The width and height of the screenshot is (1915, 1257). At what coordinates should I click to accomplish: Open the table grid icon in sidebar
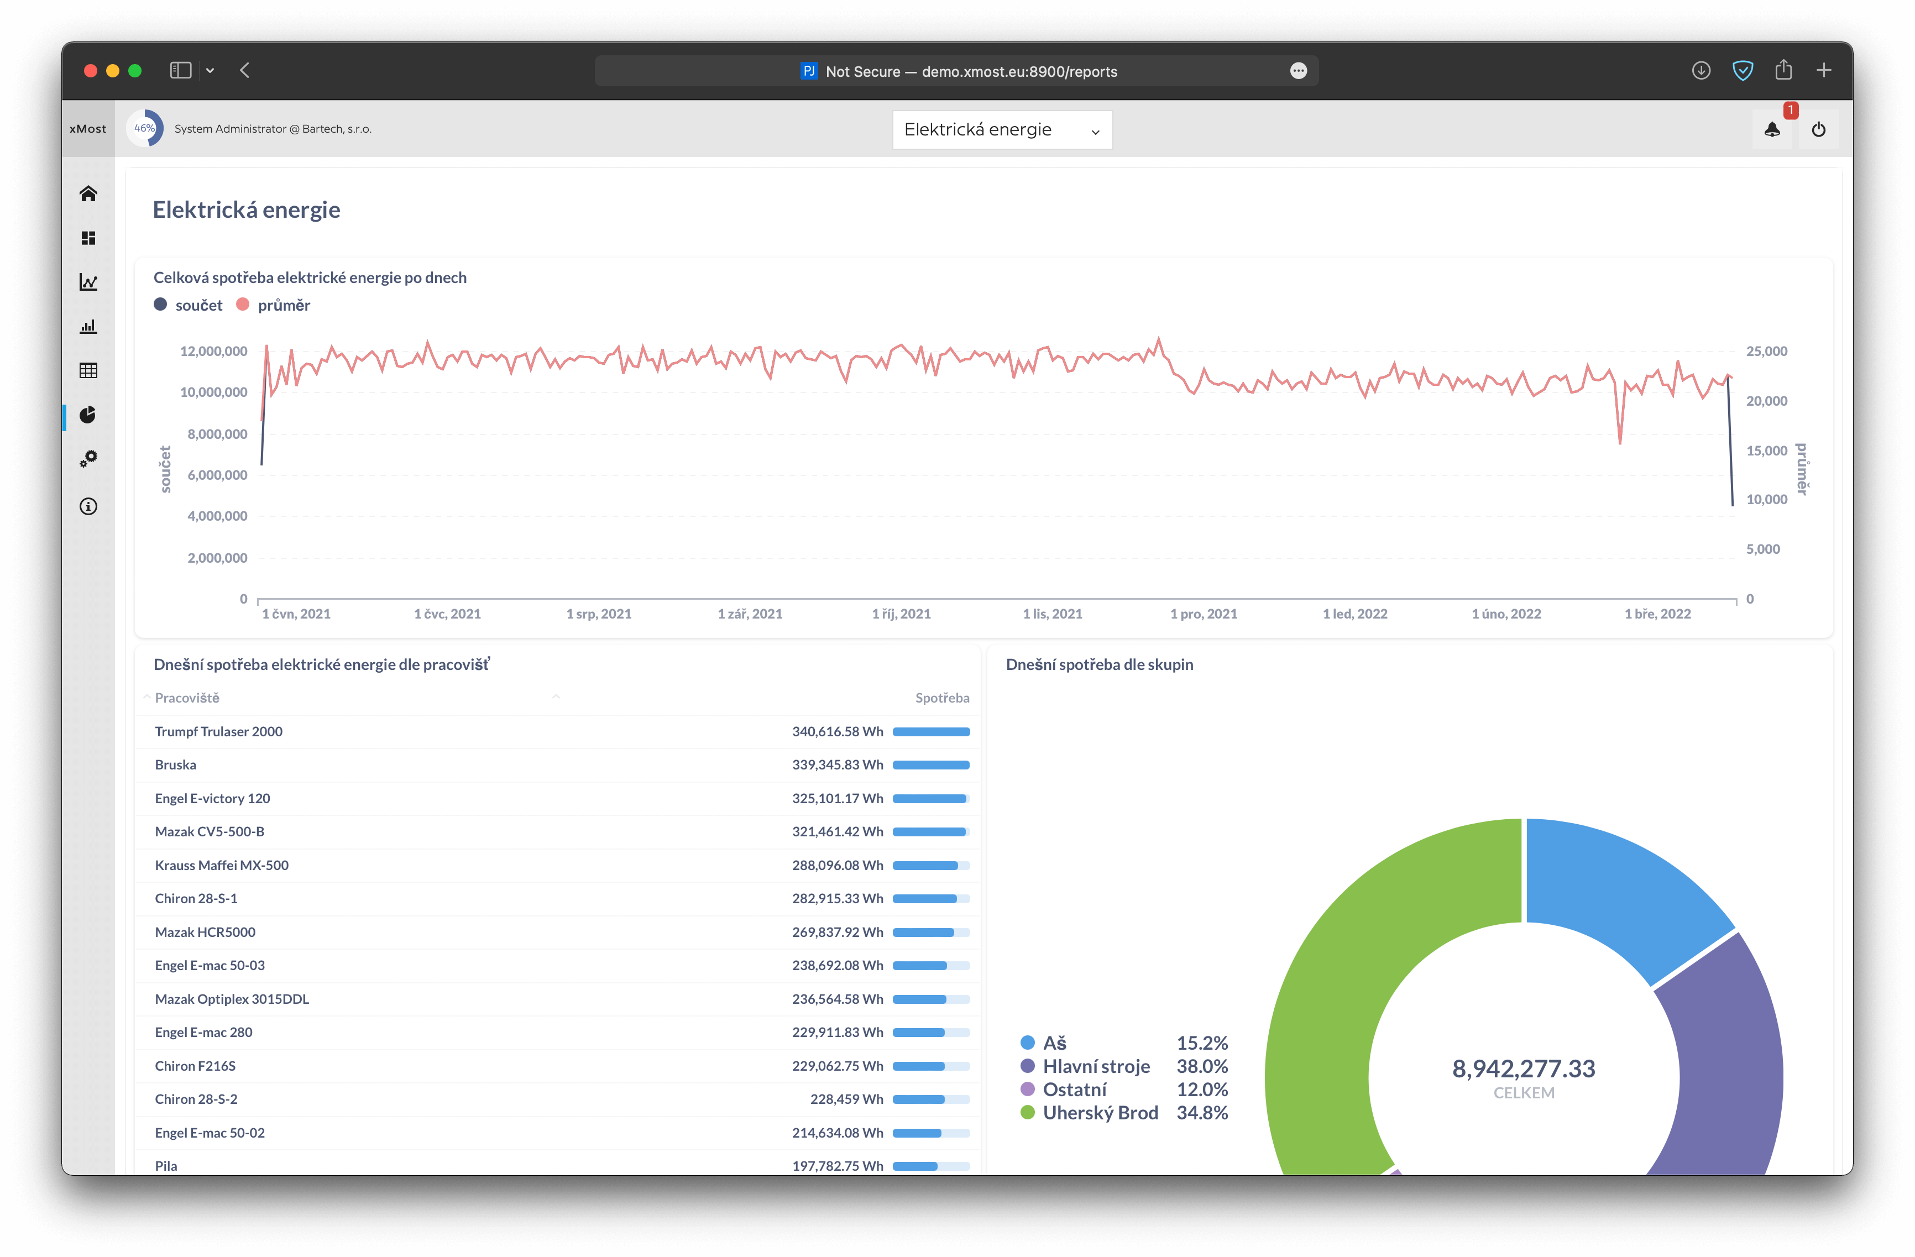pyautogui.click(x=88, y=370)
